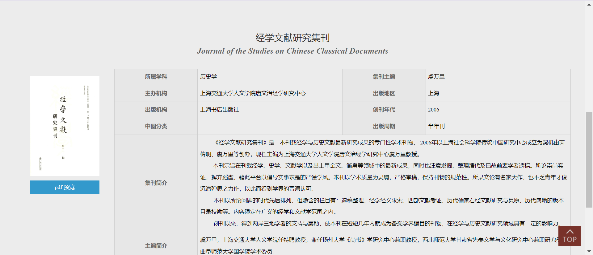Select the 主编简介 row label
Viewport: 593px width, 255px height.
click(x=156, y=246)
